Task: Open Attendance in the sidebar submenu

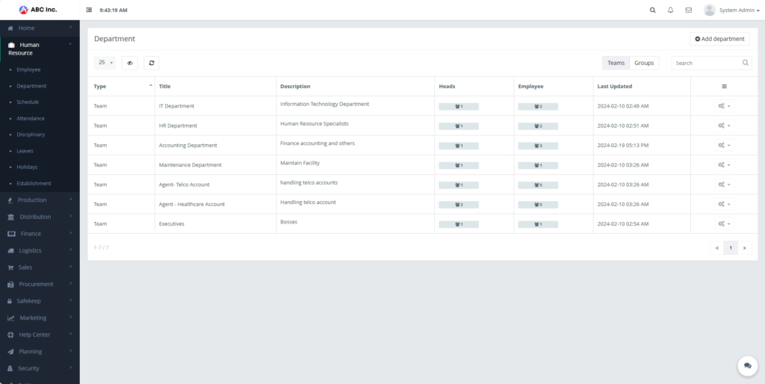Action: (30, 119)
